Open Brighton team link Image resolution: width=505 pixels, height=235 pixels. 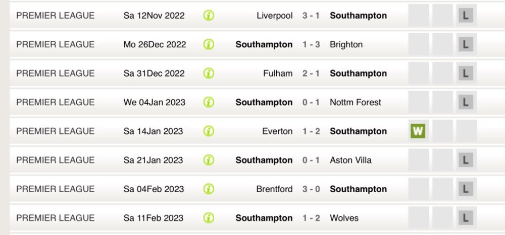click(346, 44)
